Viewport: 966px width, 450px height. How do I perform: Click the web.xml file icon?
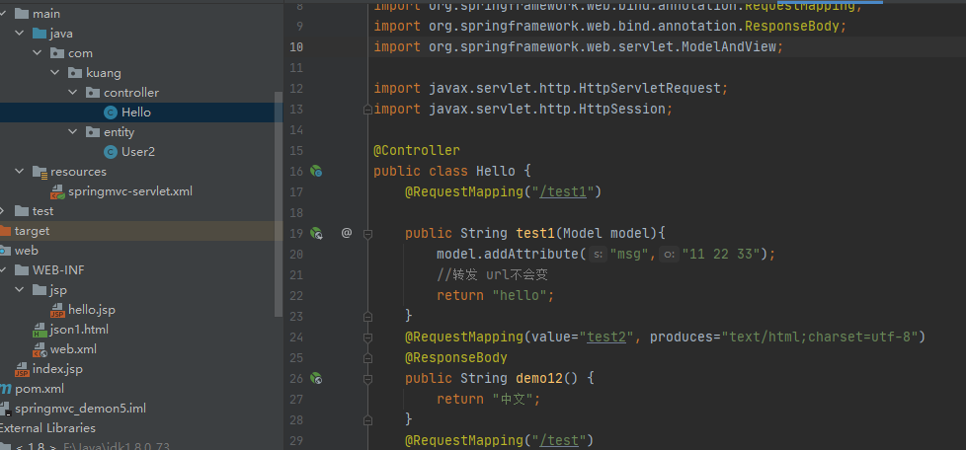coord(40,349)
